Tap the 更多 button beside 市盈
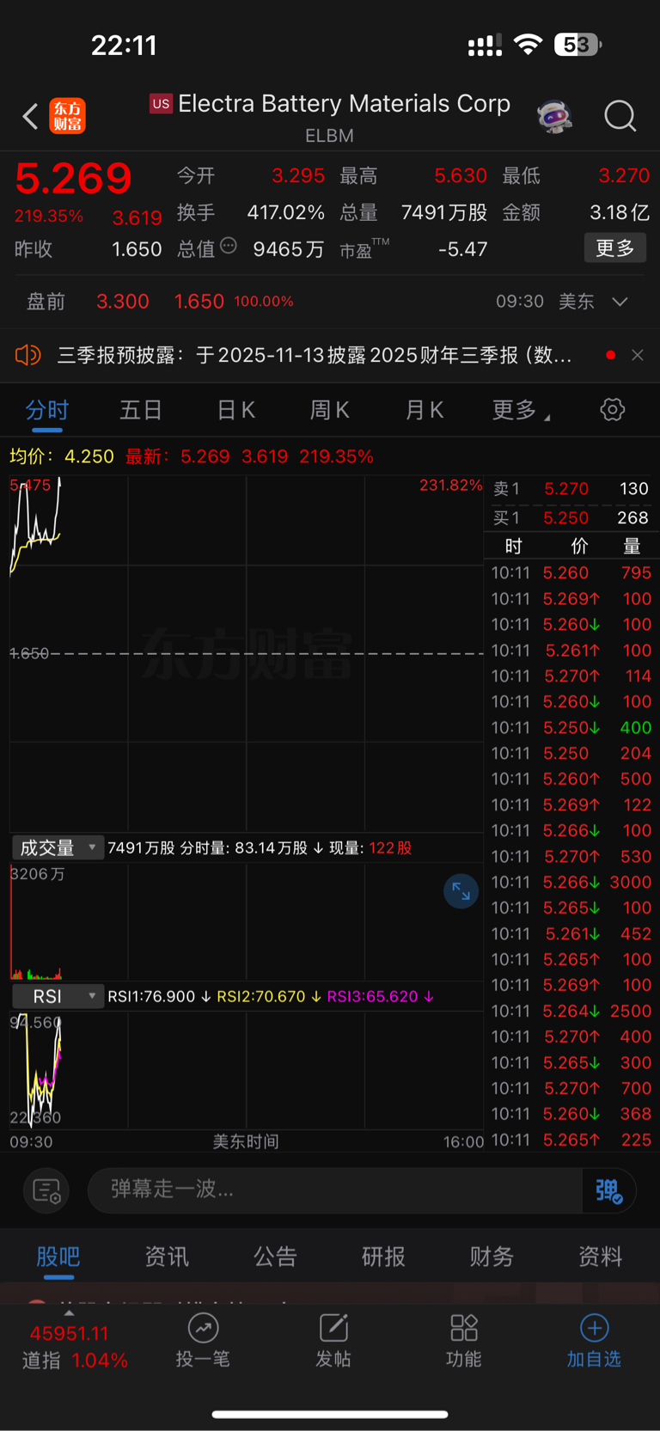Image resolution: width=660 pixels, height=1431 pixels. coord(615,248)
